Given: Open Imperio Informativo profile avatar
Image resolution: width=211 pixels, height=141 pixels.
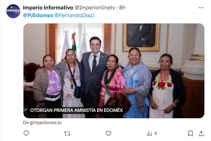Looking at the screenshot, I should pyautogui.click(x=13, y=11).
